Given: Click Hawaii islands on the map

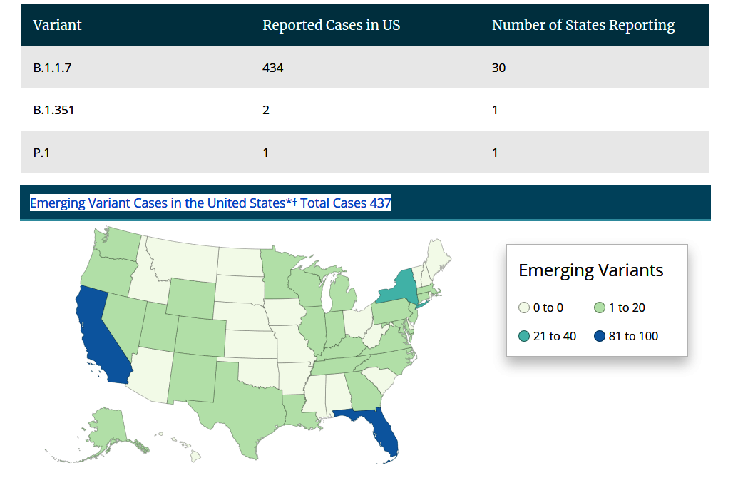Looking at the screenshot, I should click(194, 457).
